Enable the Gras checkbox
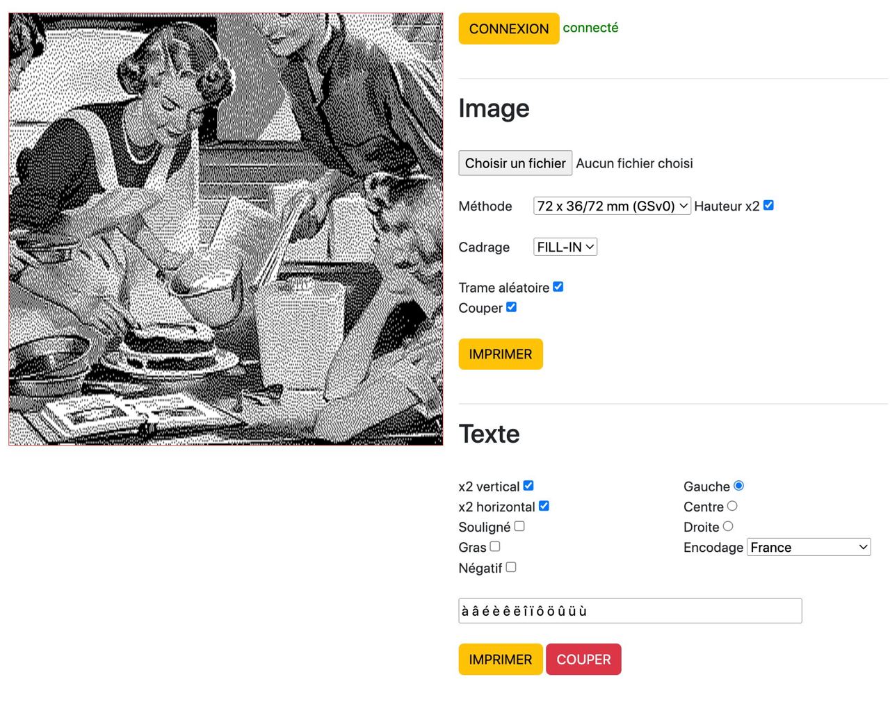Screen dimensions: 890x711 coord(495,546)
